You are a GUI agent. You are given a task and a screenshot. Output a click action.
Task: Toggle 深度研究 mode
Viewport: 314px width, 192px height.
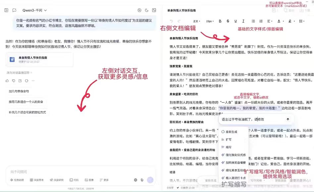(57, 180)
